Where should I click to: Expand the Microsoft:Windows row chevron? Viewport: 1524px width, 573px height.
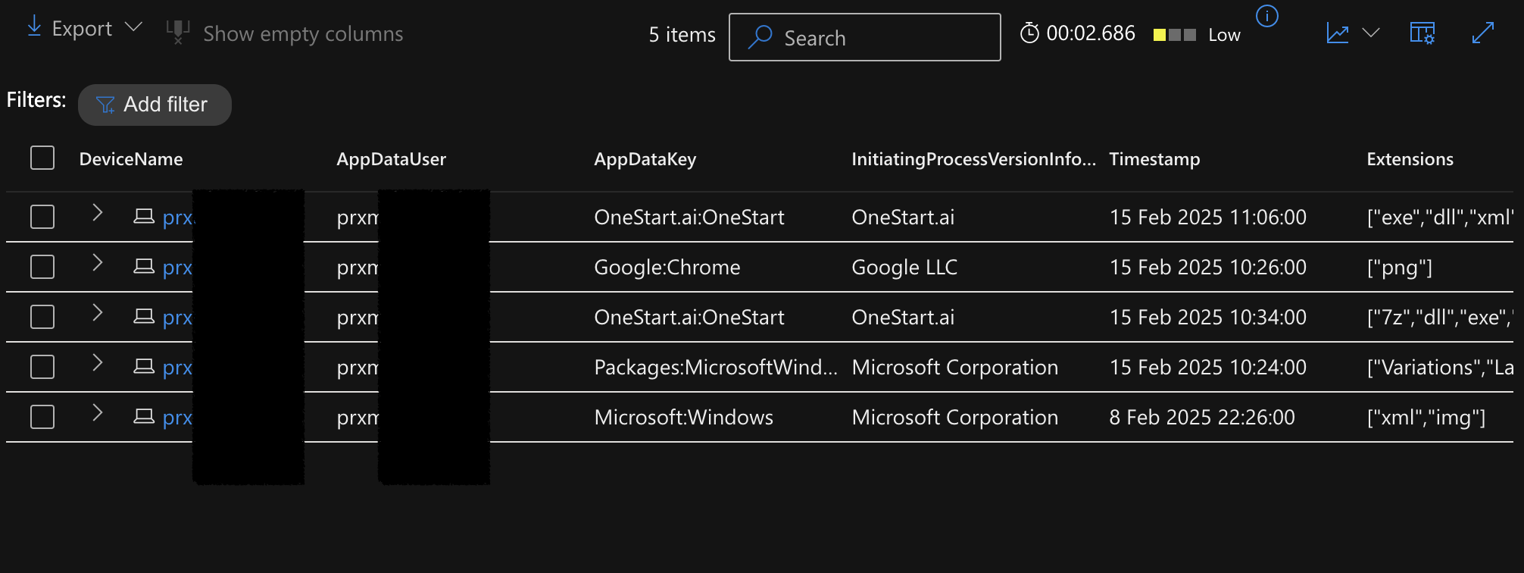[x=97, y=412]
